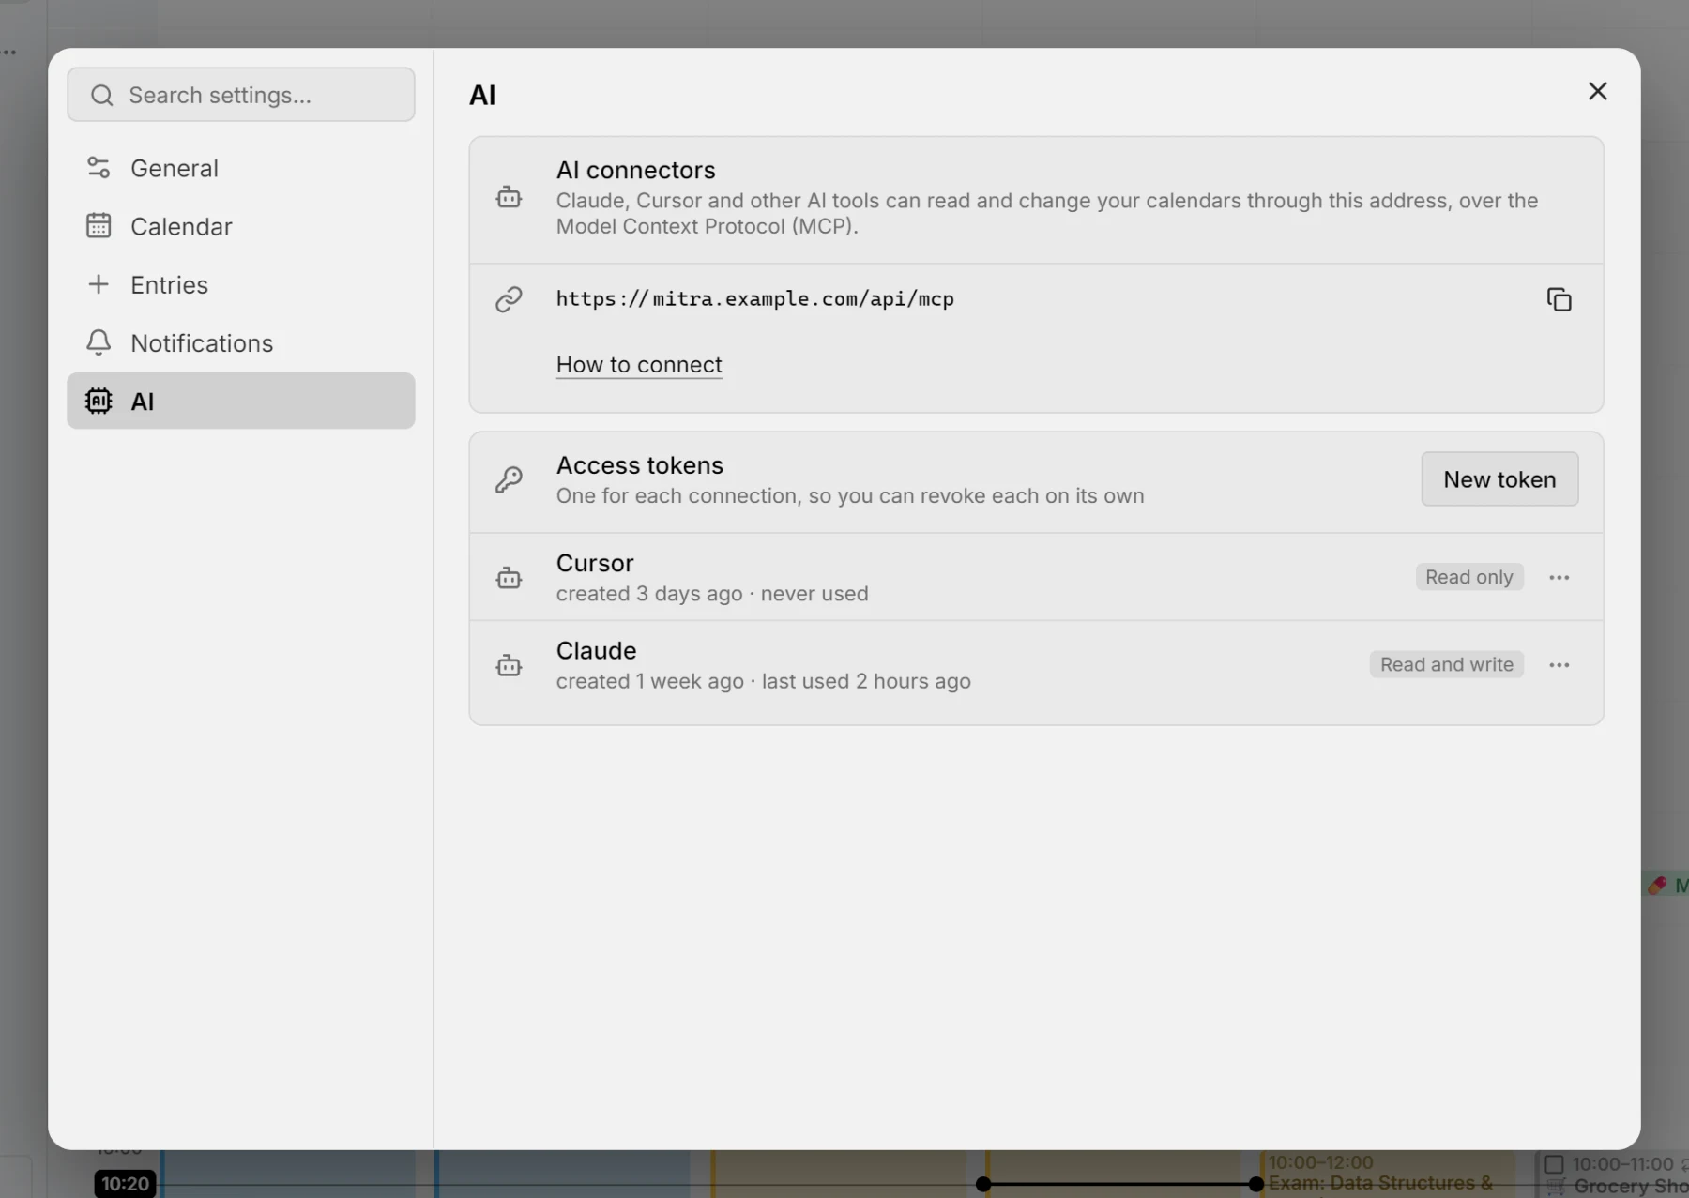1689x1198 pixels.
Task: Select the https://mitra.example.com/api/mcp address text
Action: tap(755, 299)
